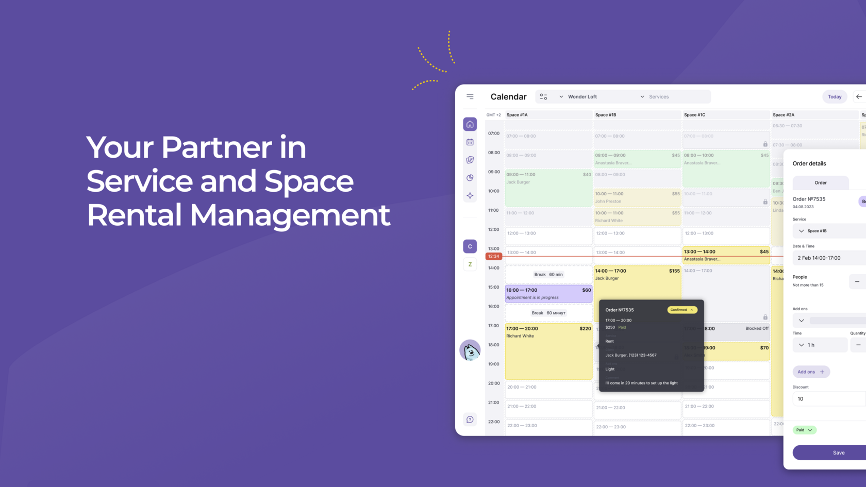Screen dimensions: 866x487
Task: Decrease People count with minus button
Action: tap(857, 281)
